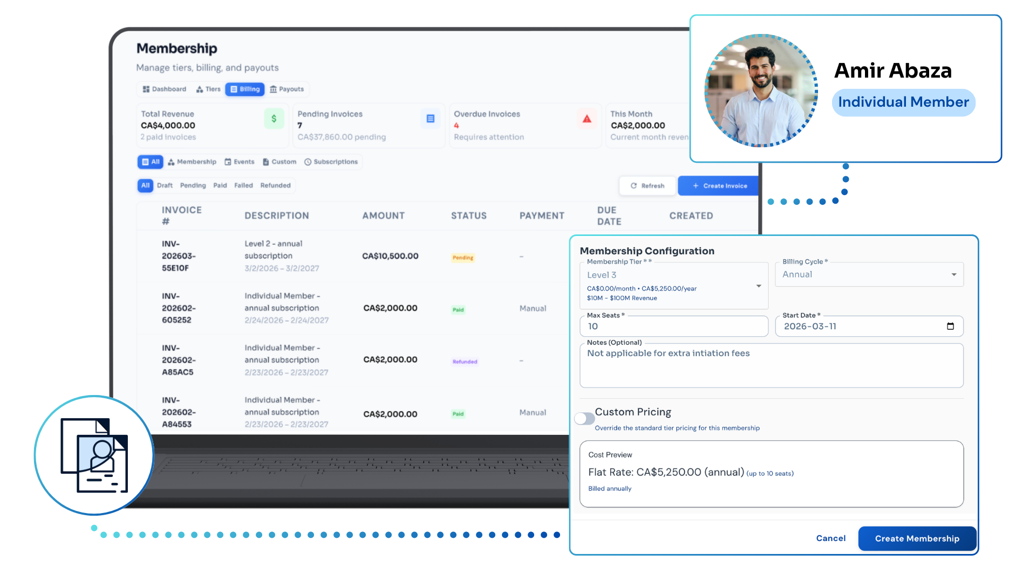This screenshot has width=1036, height=582.
Task: Click Create Membership button
Action: [917, 538]
